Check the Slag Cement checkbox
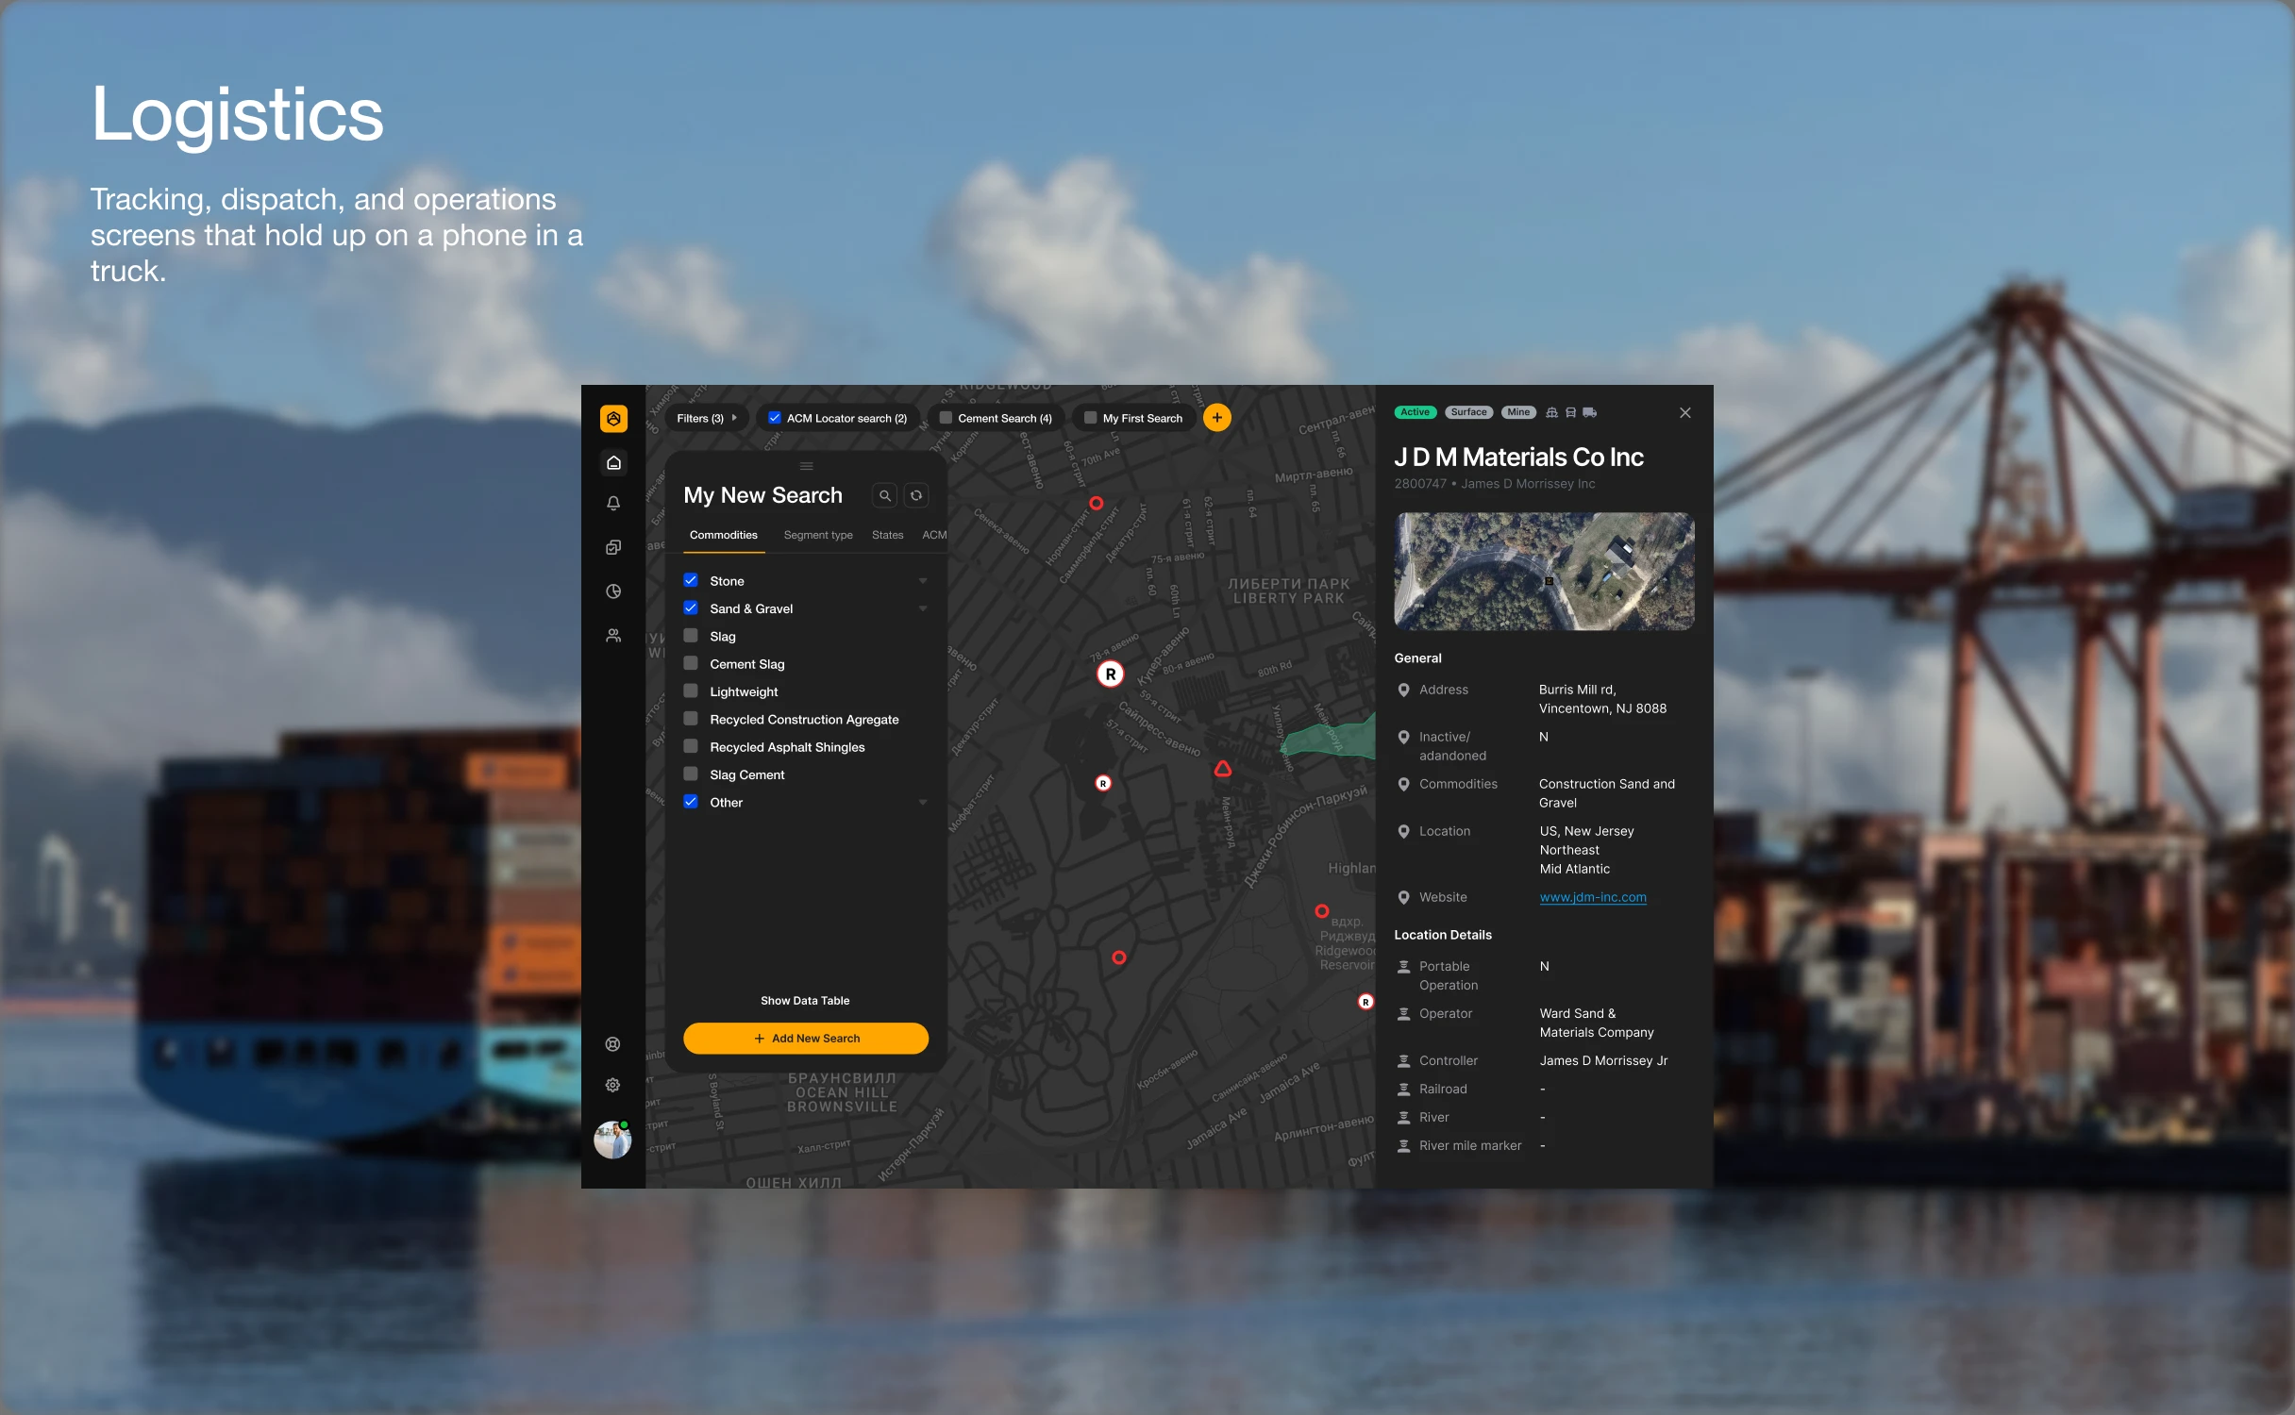Viewport: 2295px width, 1415px height. click(691, 774)
